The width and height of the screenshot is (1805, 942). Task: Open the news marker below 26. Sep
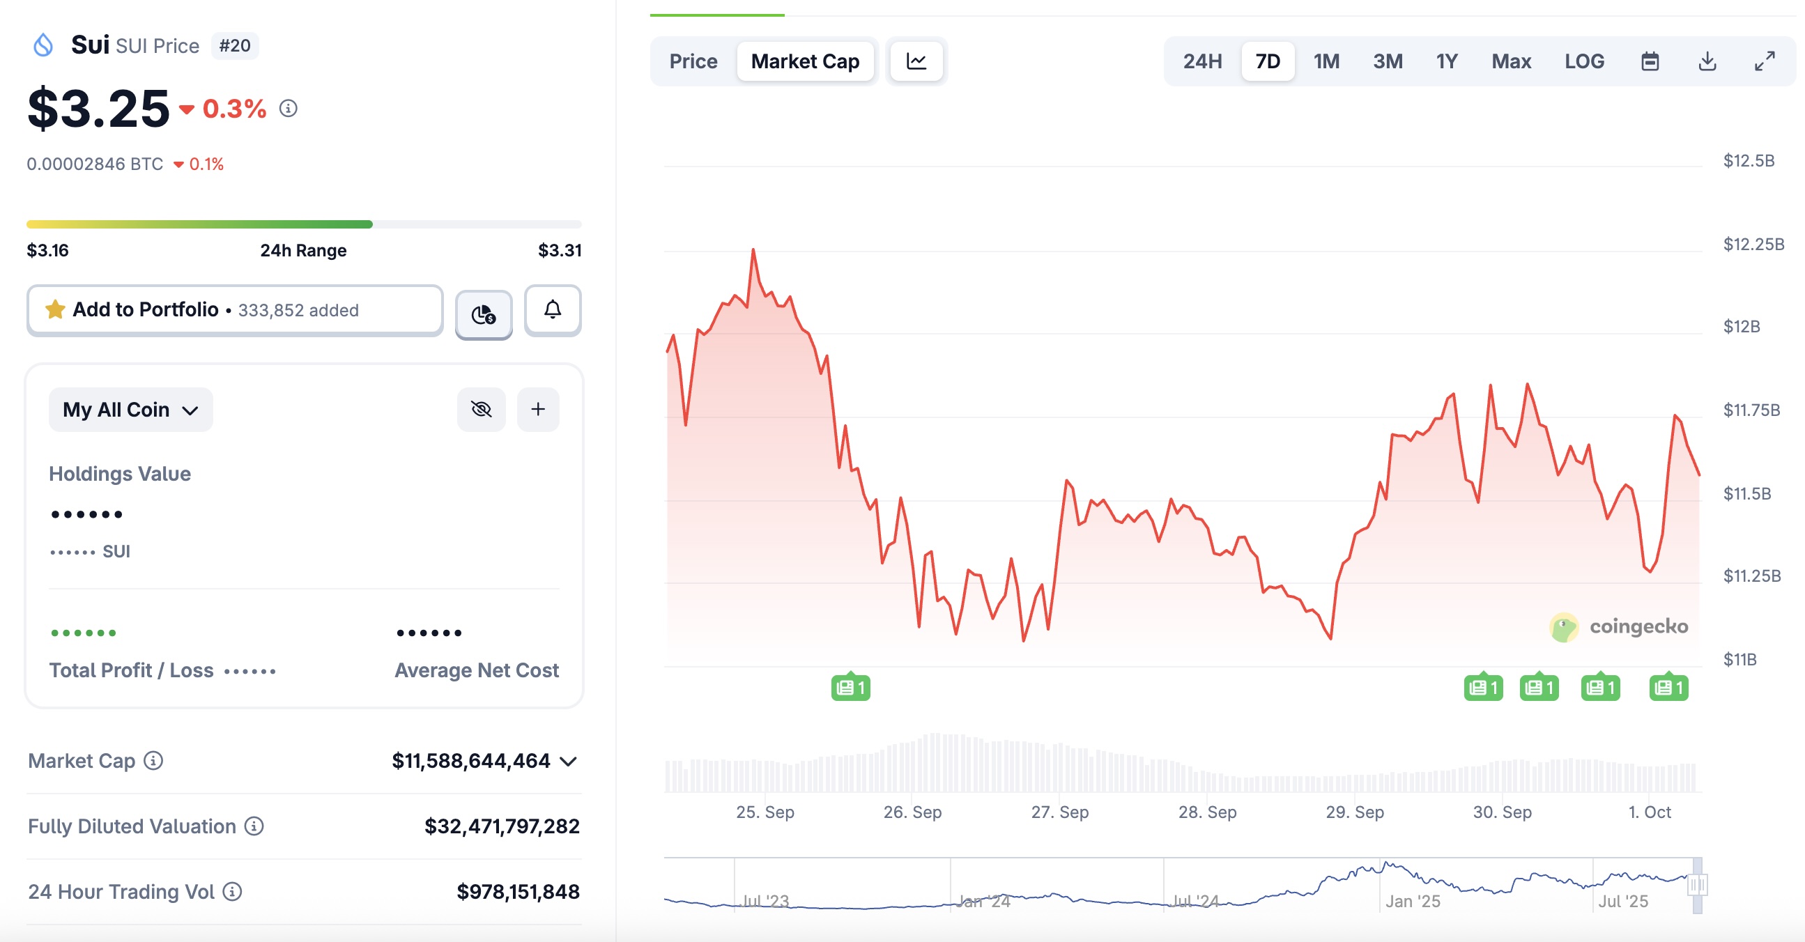click(x=850, y=688)
